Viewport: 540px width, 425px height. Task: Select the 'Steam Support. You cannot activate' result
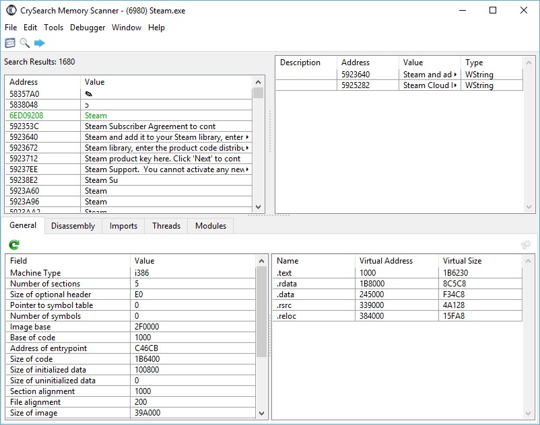coord(129,169)
